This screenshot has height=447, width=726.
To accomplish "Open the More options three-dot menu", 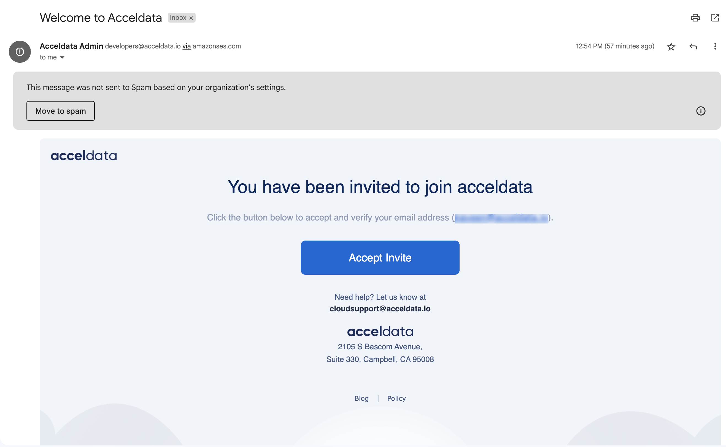I will 715,47.
